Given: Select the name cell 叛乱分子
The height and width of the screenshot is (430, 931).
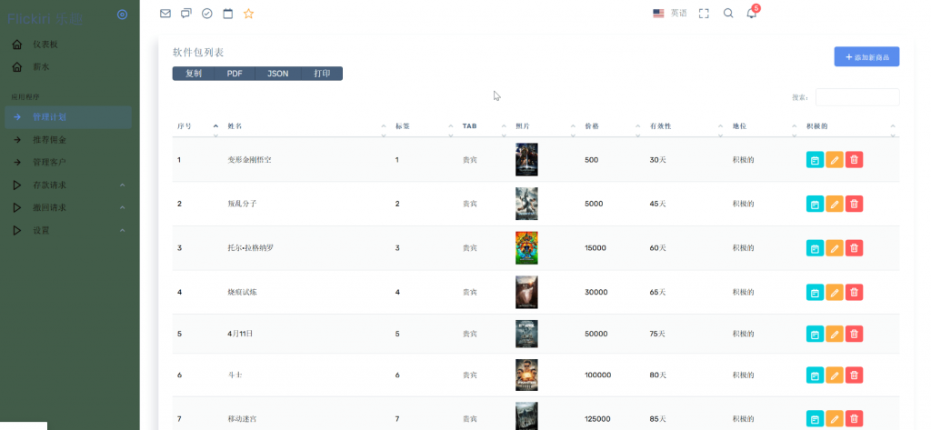Looking at the screenshot, I should [x=242, y=204].
